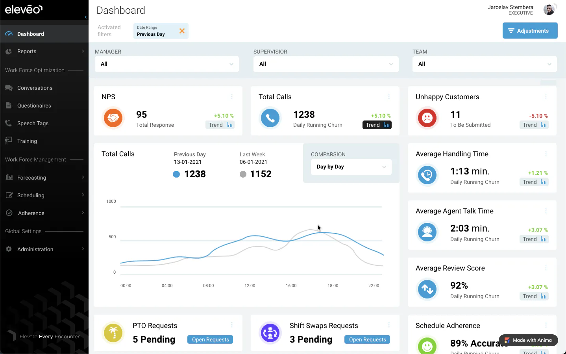Screen dimensions: 566x354
Task: Click Trend button on Unhappy Customers card
Action: (534, 125)
